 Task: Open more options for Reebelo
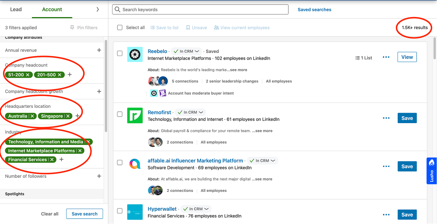point(386,57)
